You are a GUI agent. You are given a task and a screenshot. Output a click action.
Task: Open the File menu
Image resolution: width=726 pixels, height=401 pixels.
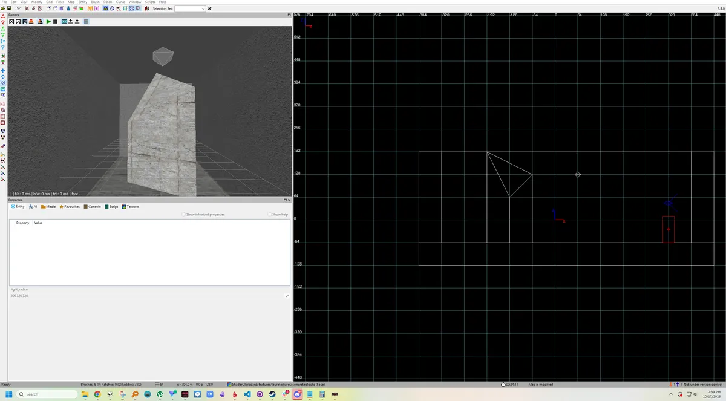click(5, 2)
